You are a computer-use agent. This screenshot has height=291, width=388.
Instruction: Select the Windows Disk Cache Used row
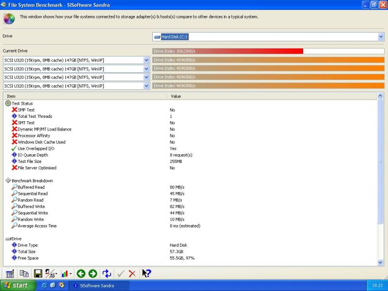pyautogui.click(x=191, y=142)
